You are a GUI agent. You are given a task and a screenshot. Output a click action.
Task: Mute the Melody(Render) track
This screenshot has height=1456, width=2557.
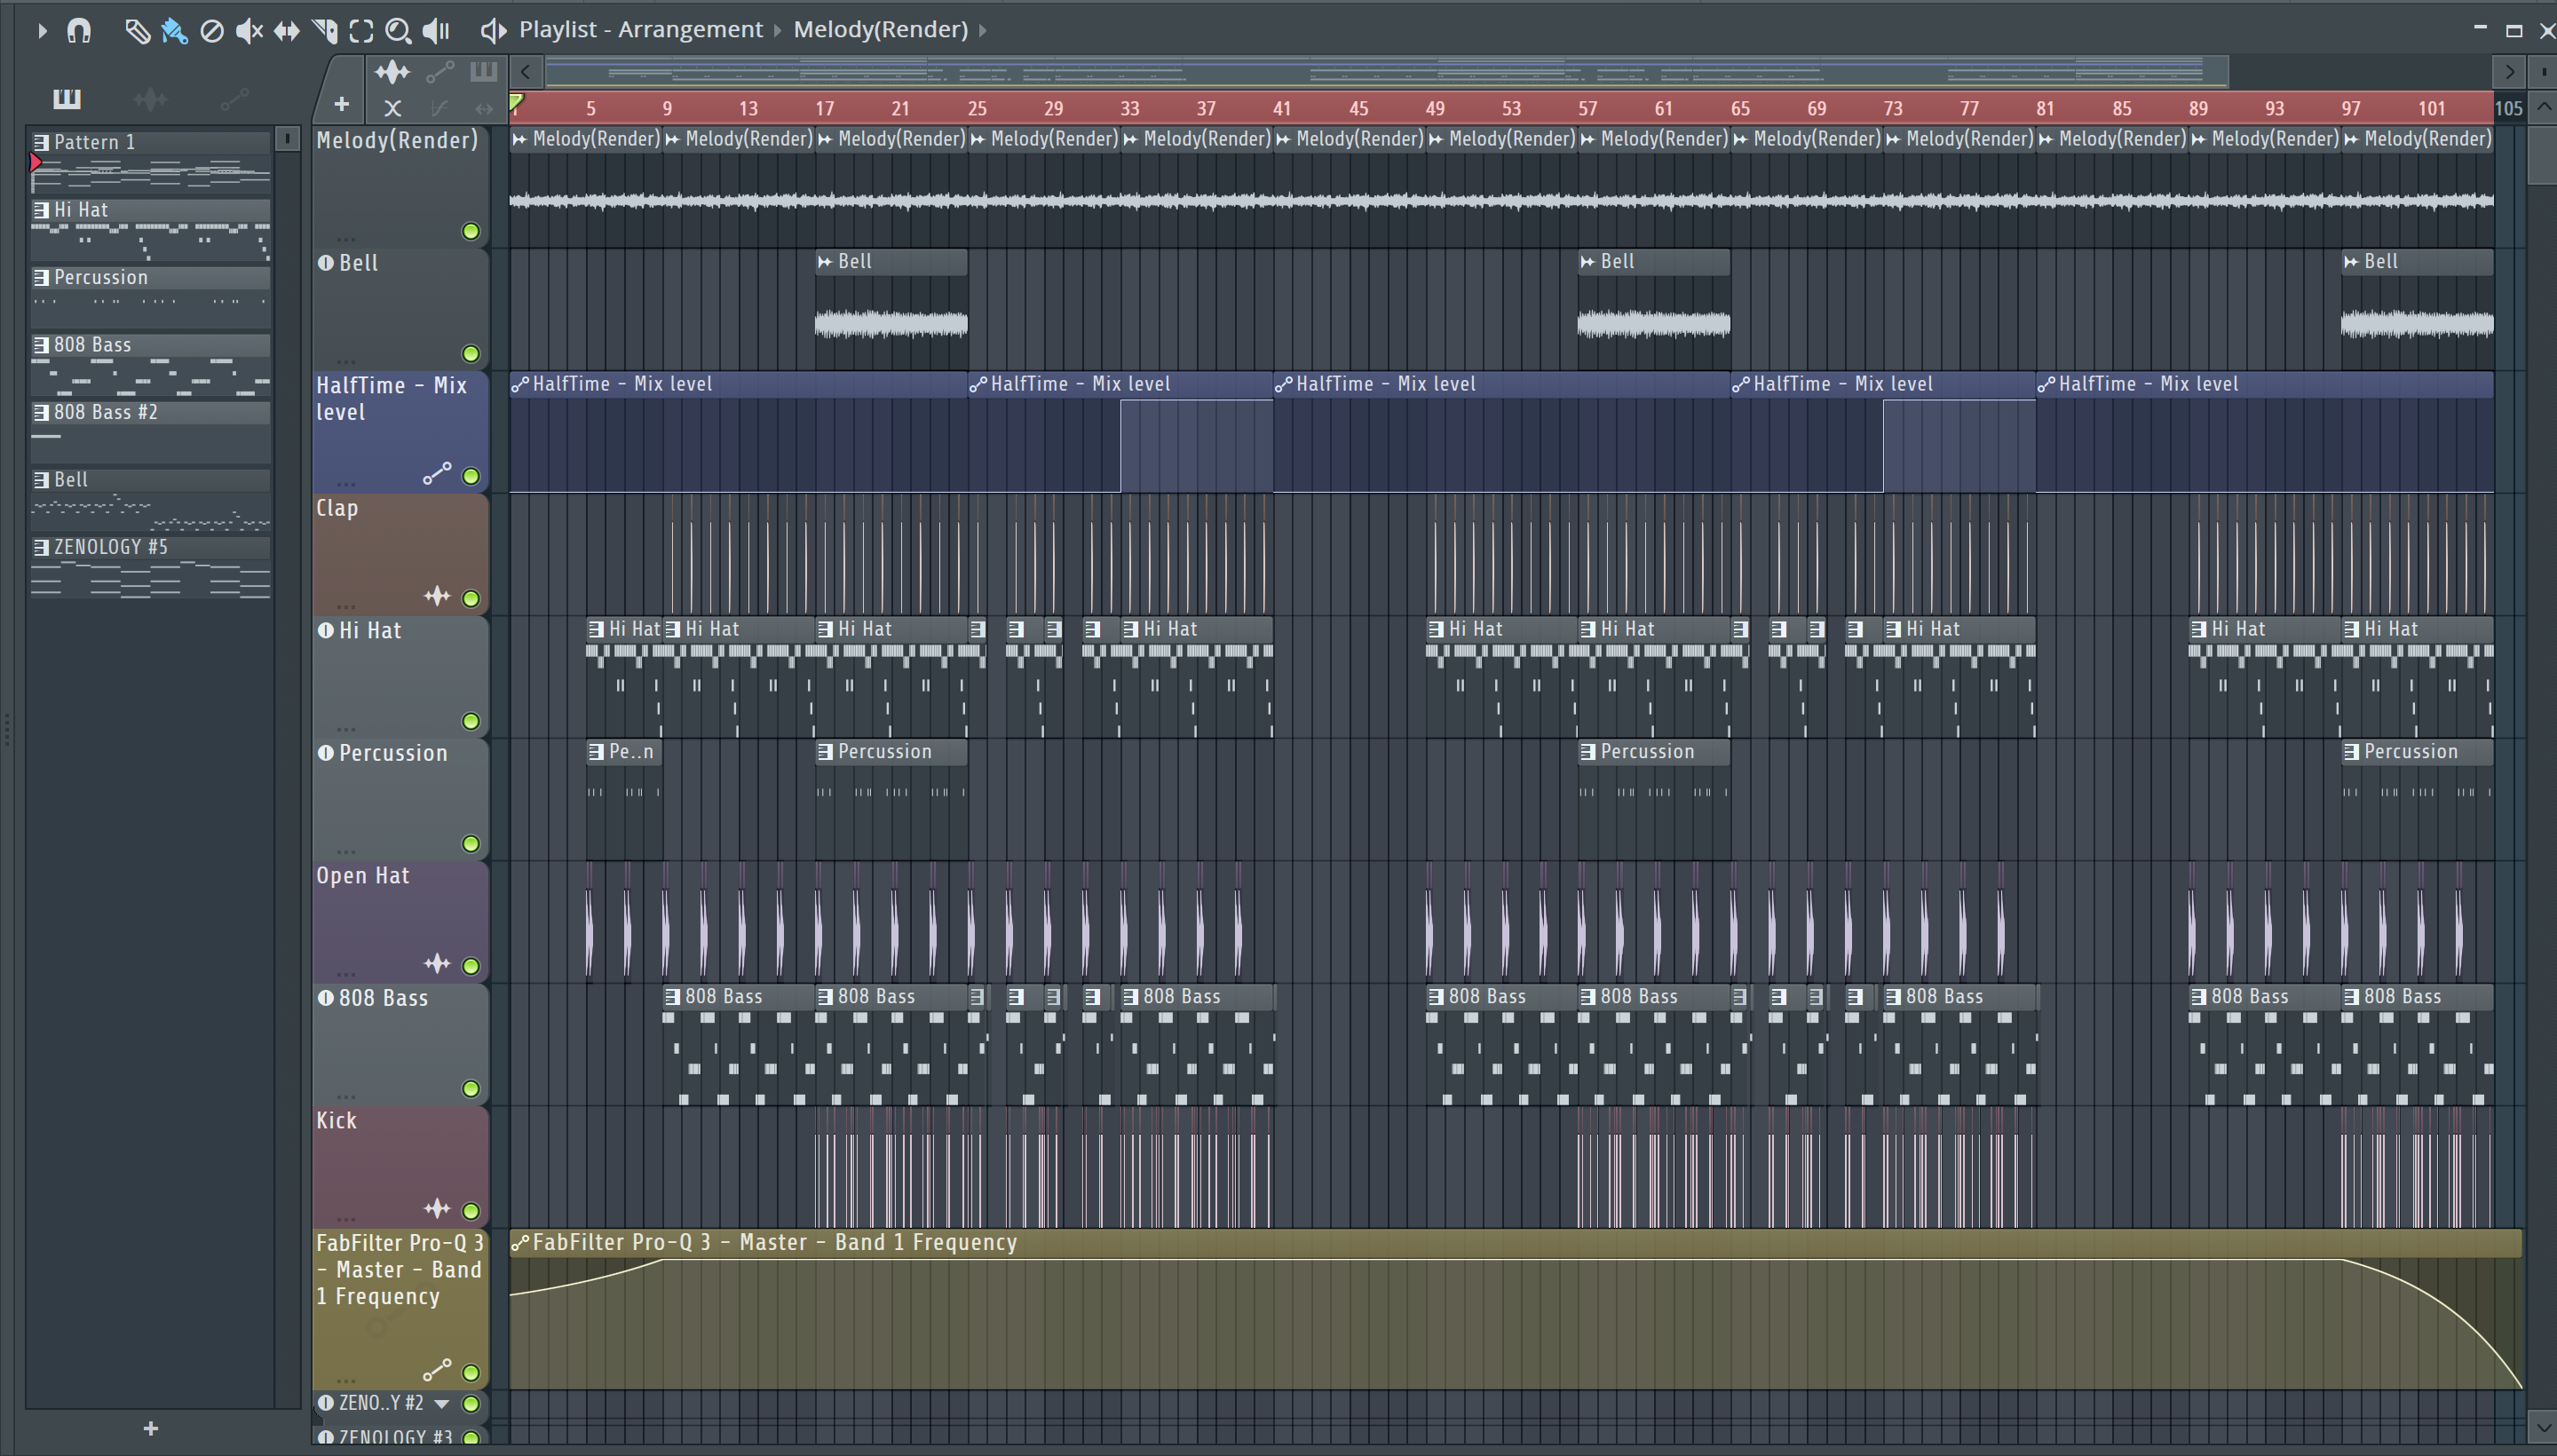coord(470,232)
